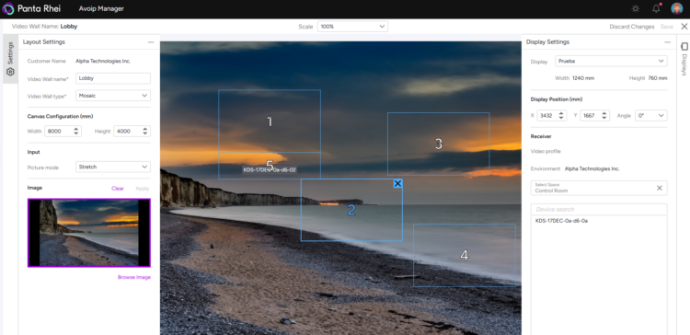Select device KDS-17DEC-0a-d6-0a
This screenshot has width=690, height=335.
[561, 221]
